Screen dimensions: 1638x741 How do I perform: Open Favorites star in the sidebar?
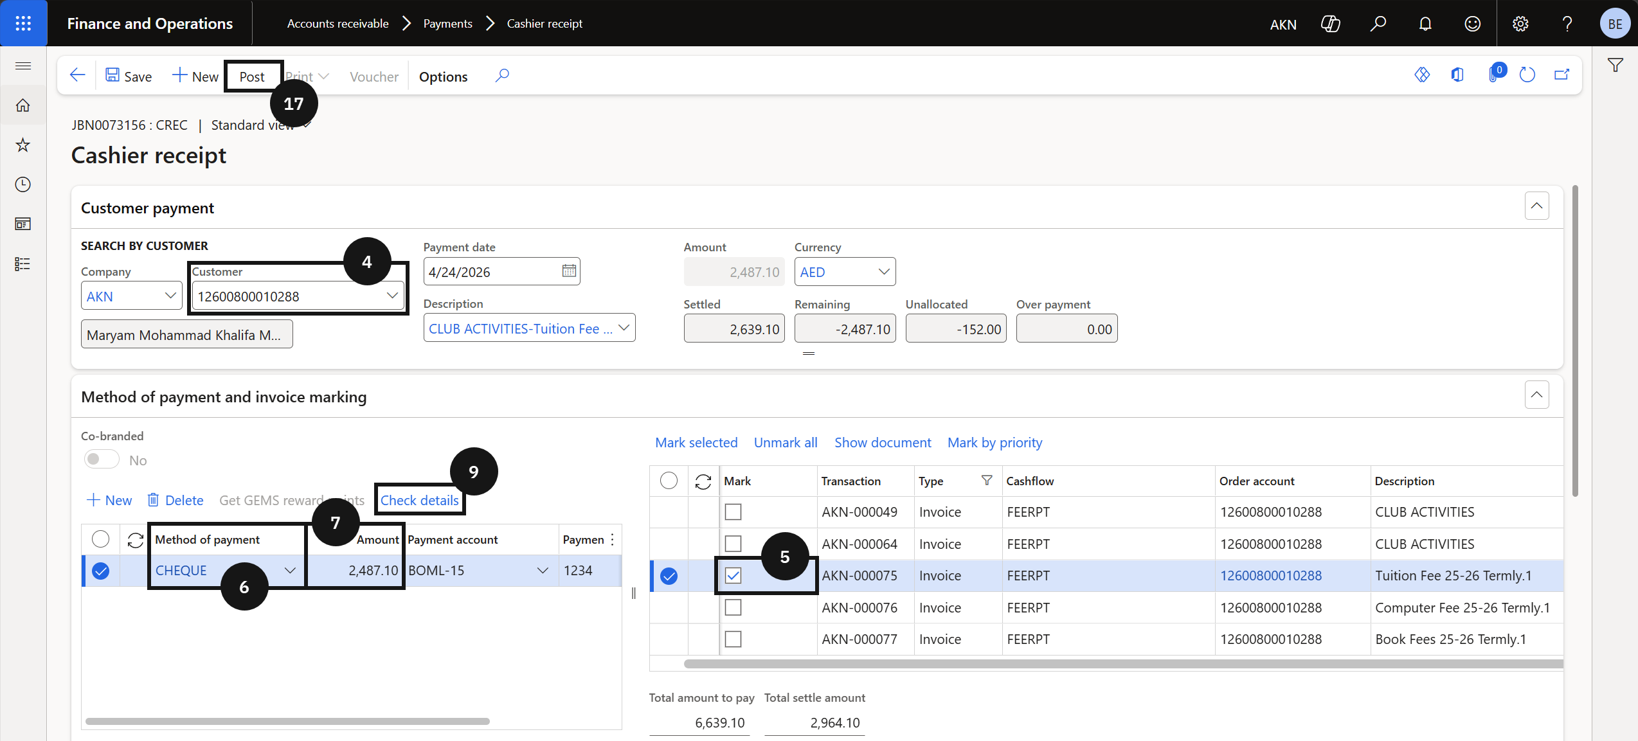(x=23, y=145)
